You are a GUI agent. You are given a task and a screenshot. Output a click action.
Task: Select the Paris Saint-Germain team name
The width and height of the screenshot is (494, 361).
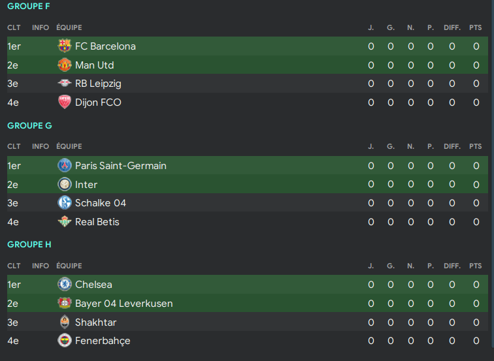coord(120,166)
